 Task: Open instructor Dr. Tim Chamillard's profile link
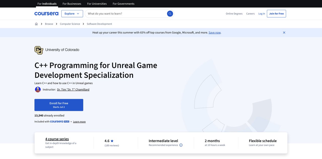point(73,90)
